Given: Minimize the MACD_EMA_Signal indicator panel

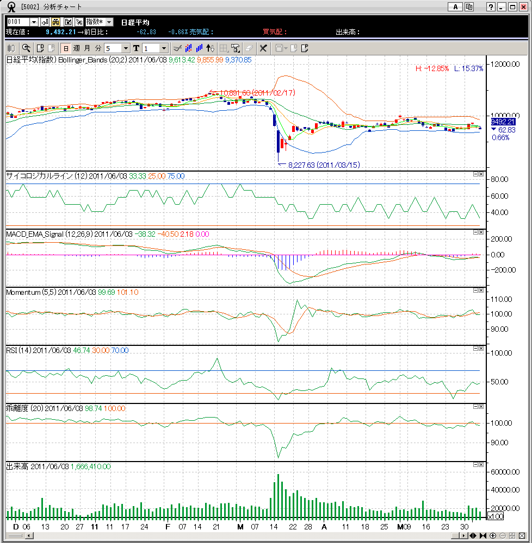Looking at the screenshot, I should coord(475,232).
